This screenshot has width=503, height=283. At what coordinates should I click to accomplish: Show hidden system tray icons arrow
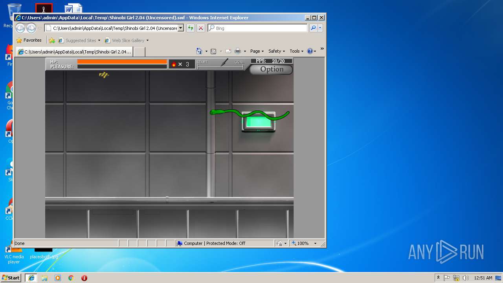(438, 277)
